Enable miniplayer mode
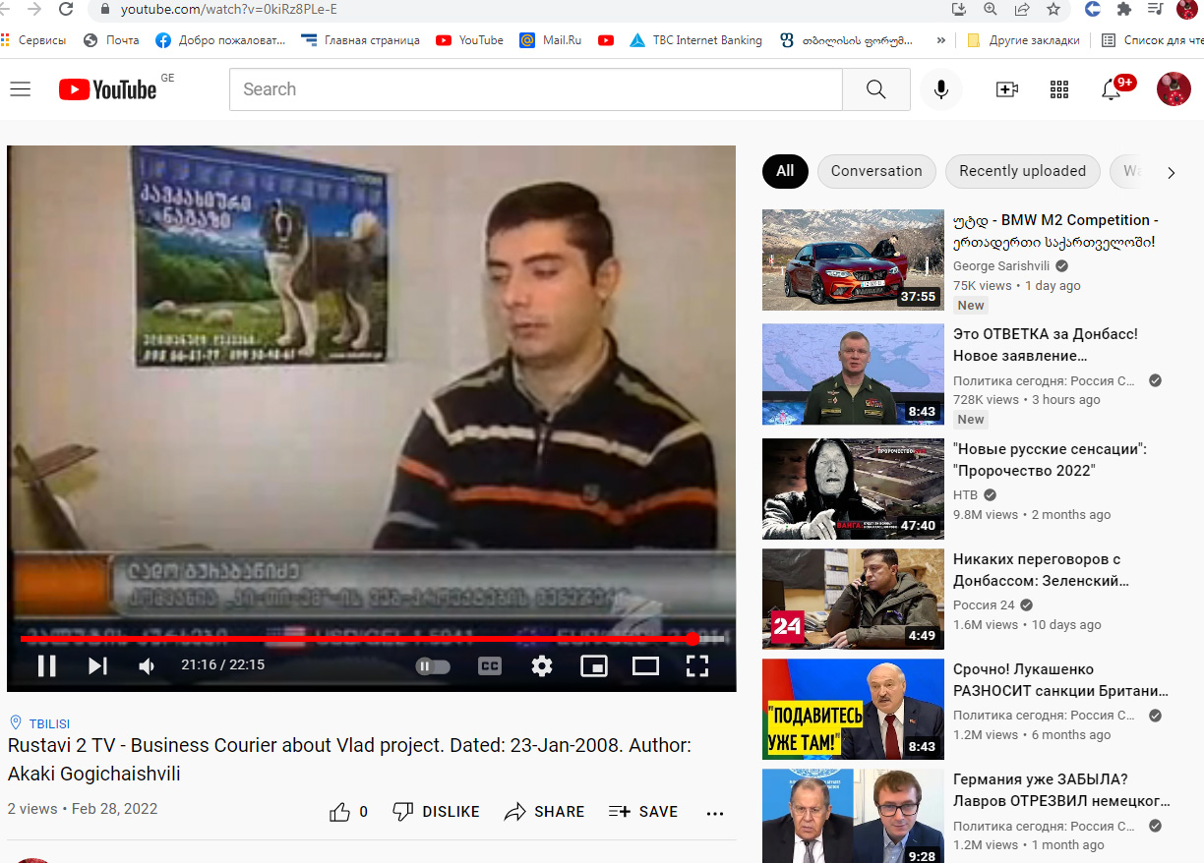The height and width of the screenshot is (863, 1204). point(594,665)
